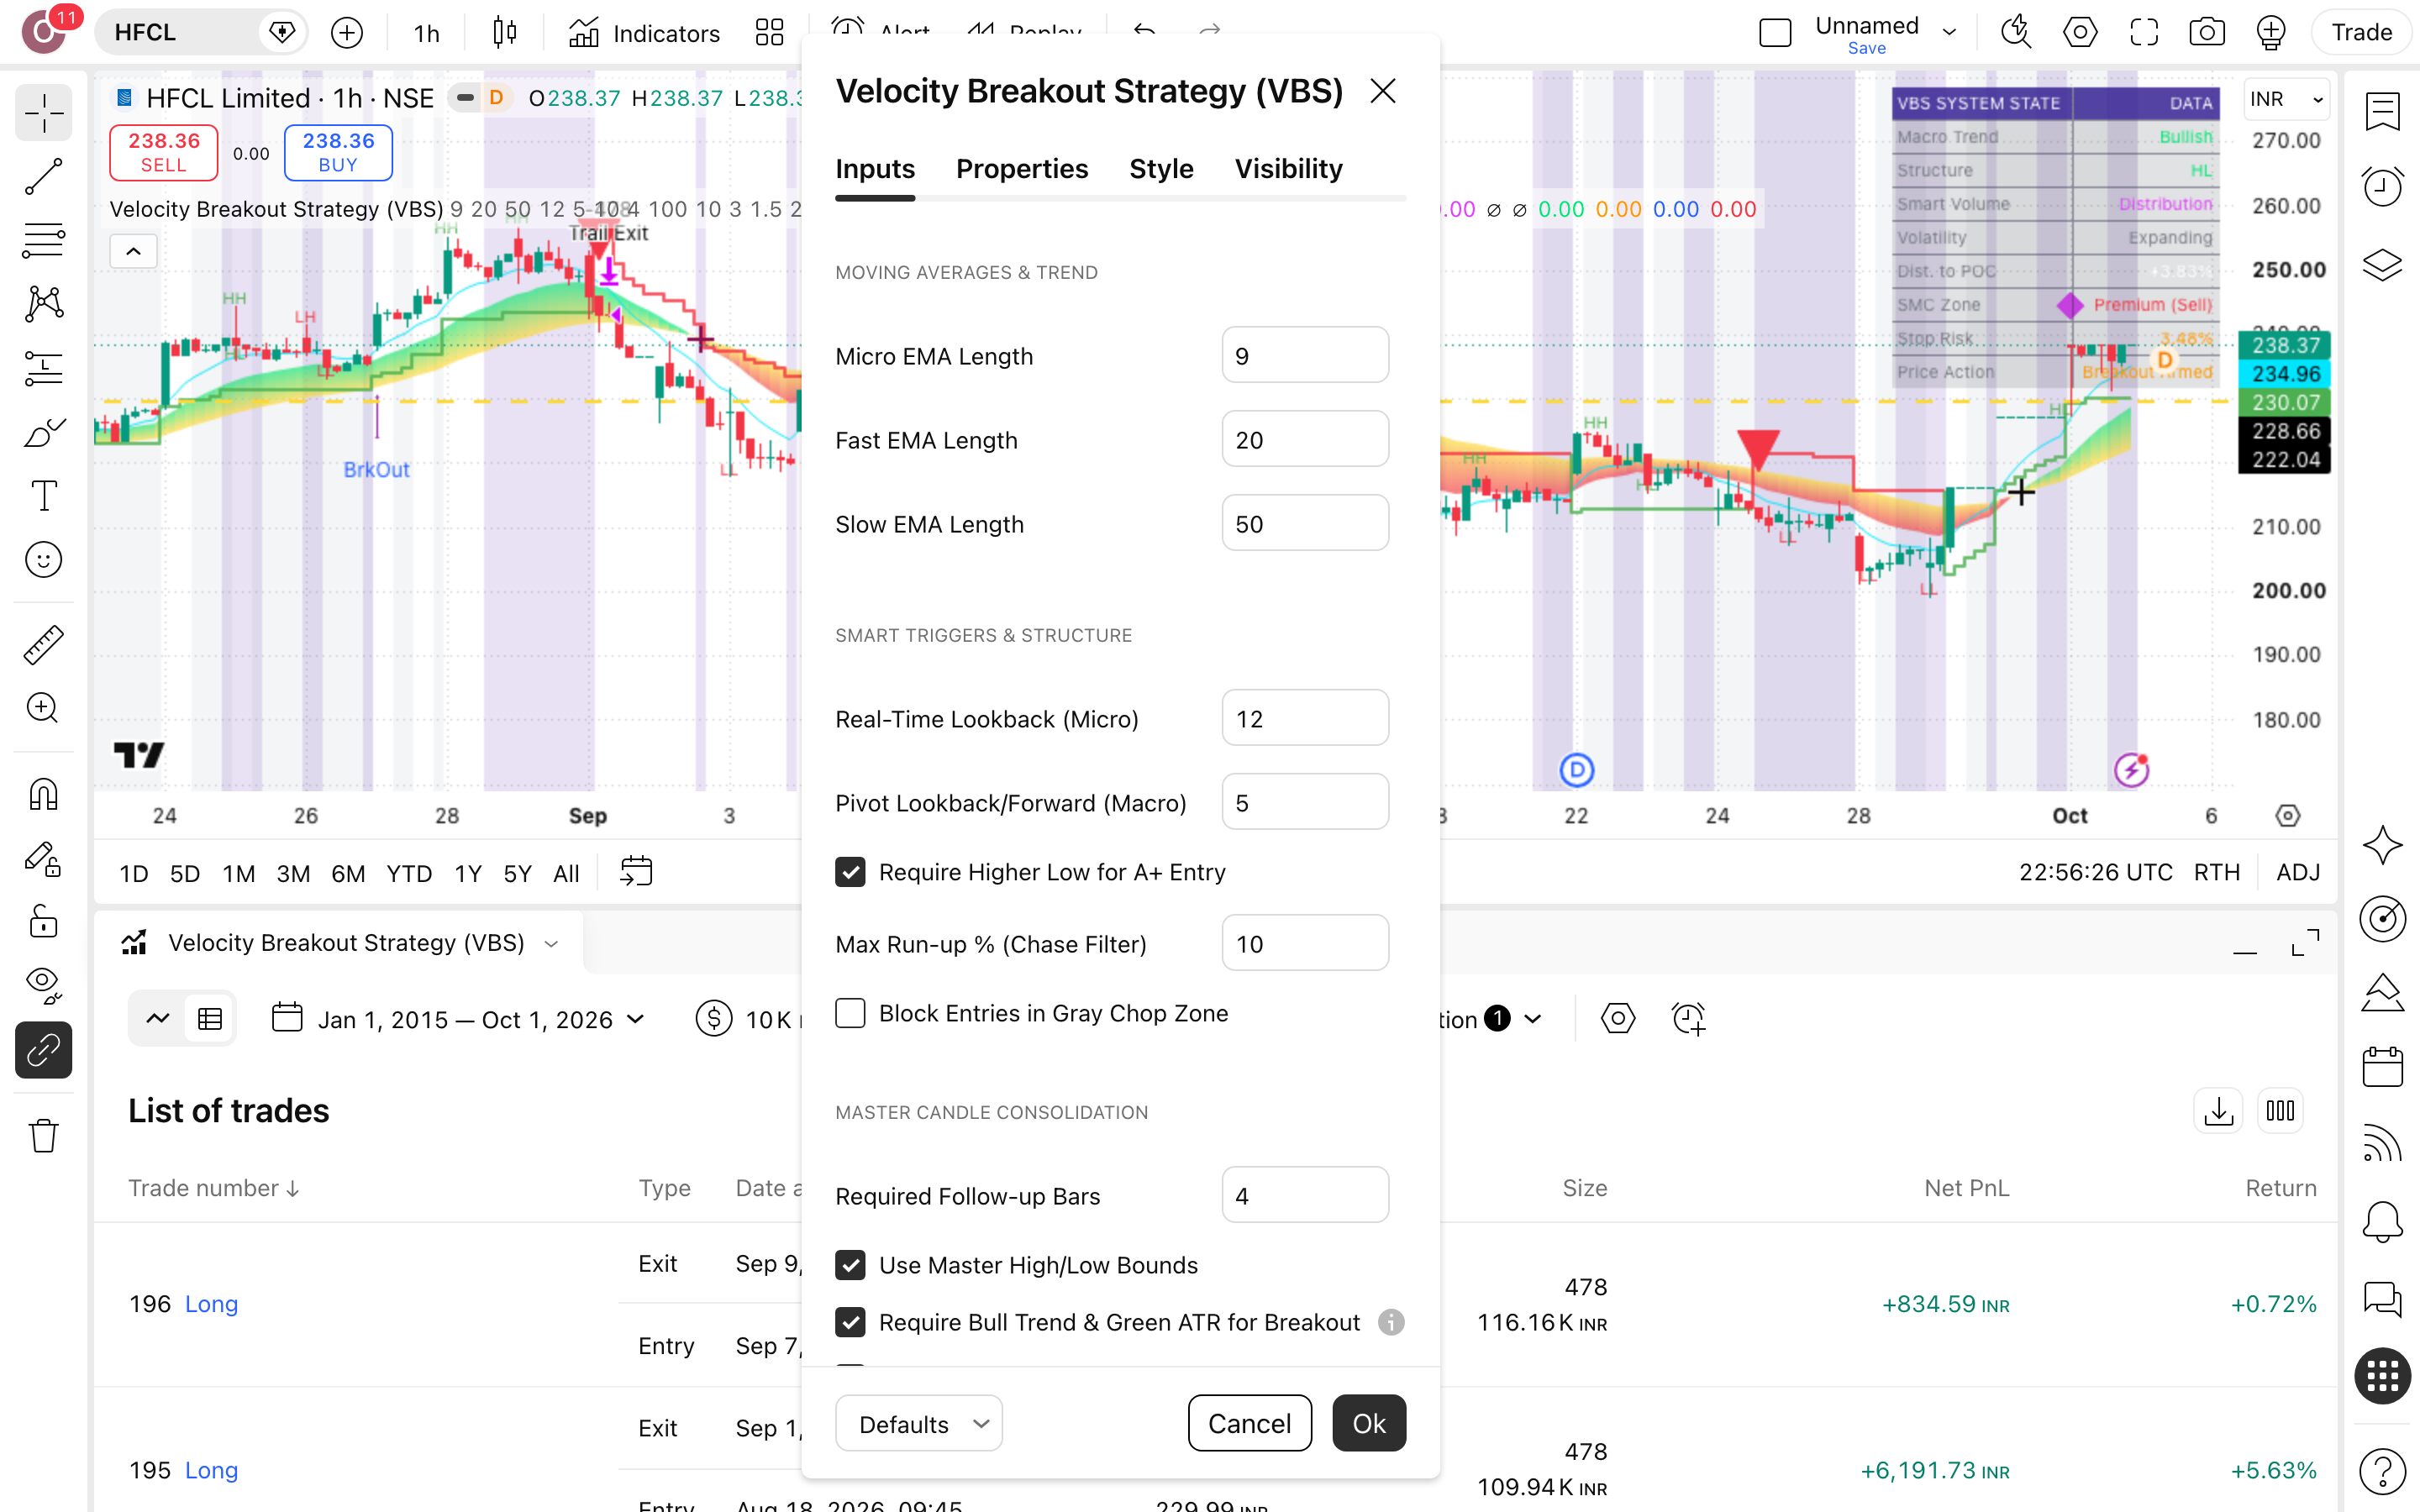This screenshot has width=2420, height=1512.
Task: Click the Cancel button
Action: coord(1249,1423)
